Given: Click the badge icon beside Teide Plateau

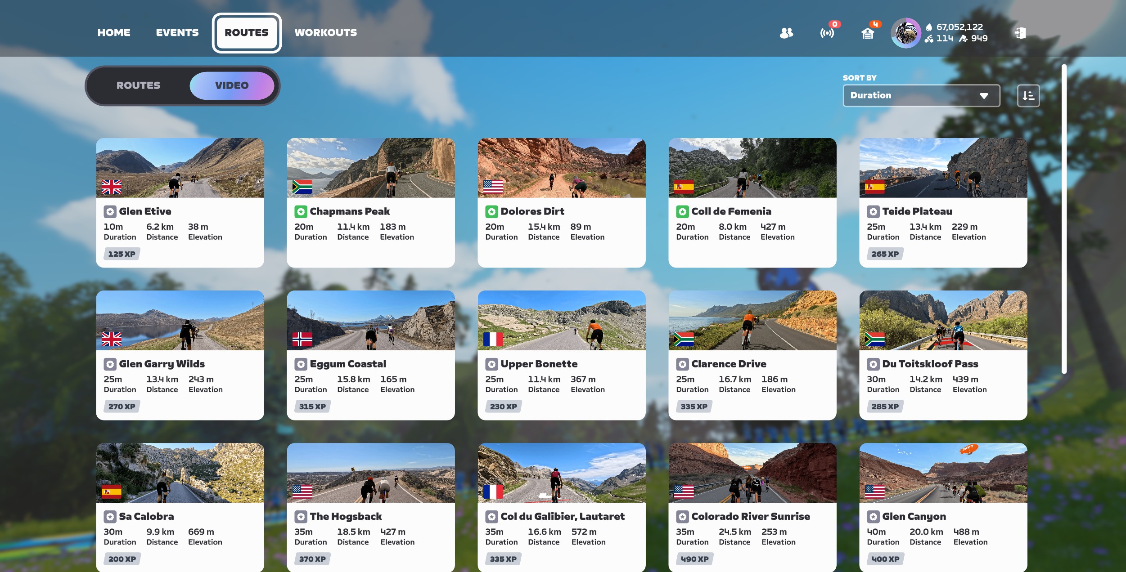Looking at the screenshot, I should (873, 211).
